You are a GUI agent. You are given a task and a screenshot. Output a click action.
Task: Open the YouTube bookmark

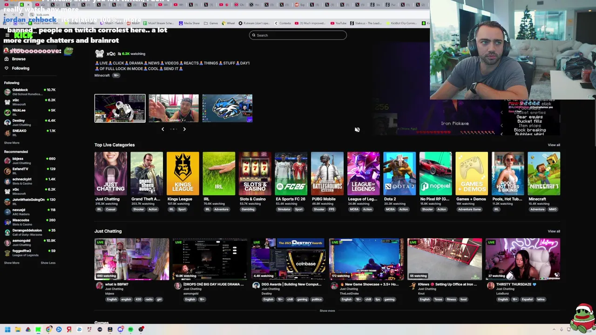point(338,23)
